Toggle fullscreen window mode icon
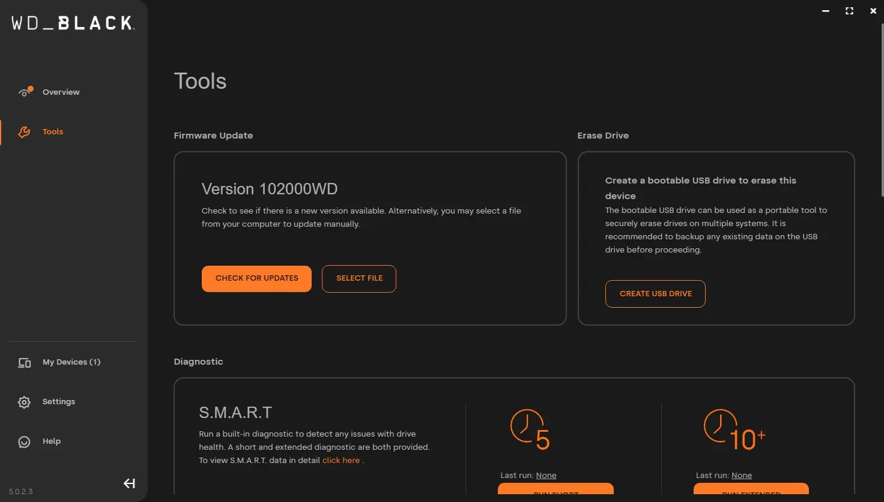 tap(849, 11)
